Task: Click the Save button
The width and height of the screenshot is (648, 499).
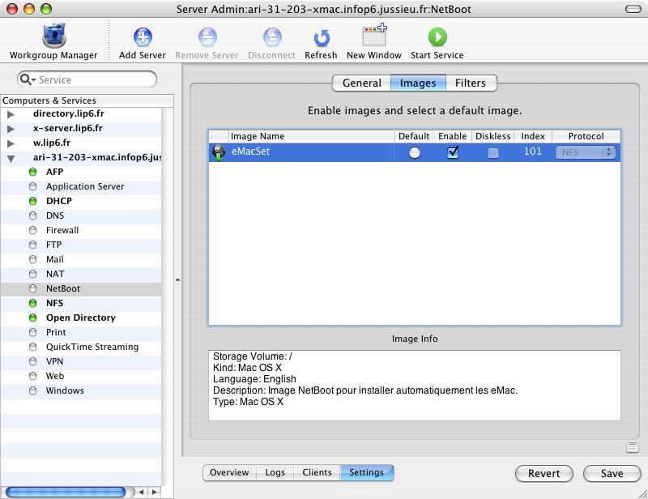Action: (x=613, y=473)
